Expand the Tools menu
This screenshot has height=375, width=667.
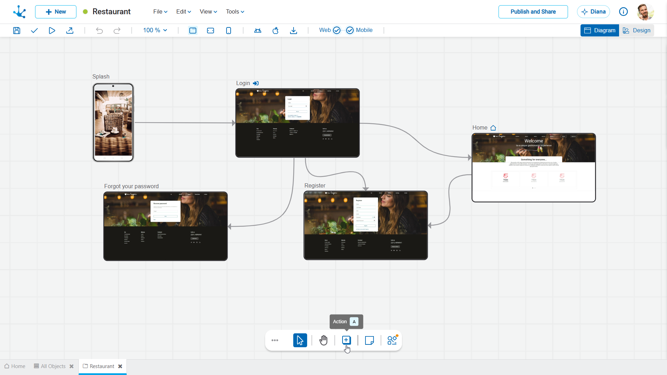pyautogui.click(x=235, y=12)
